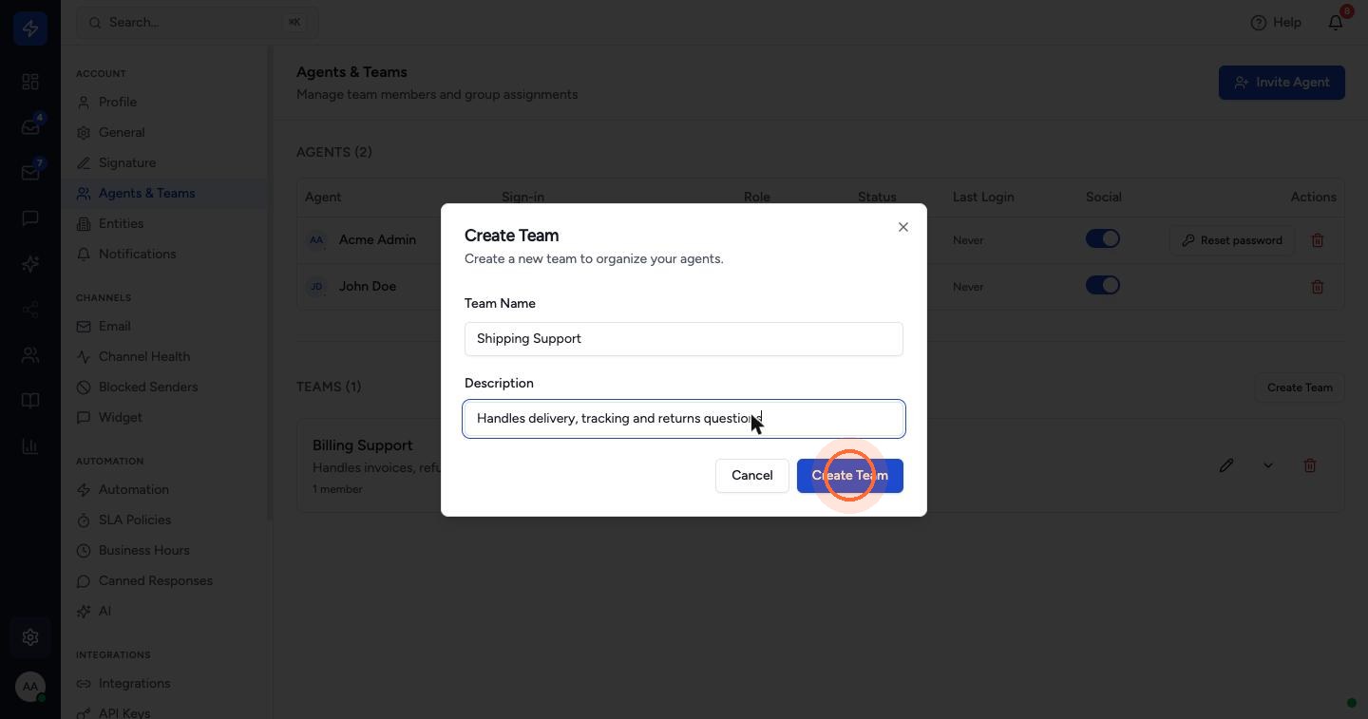Open SLA Policies in the sidebar
The width and height of the screenshot is (1368, 719).
pos(135,520)
